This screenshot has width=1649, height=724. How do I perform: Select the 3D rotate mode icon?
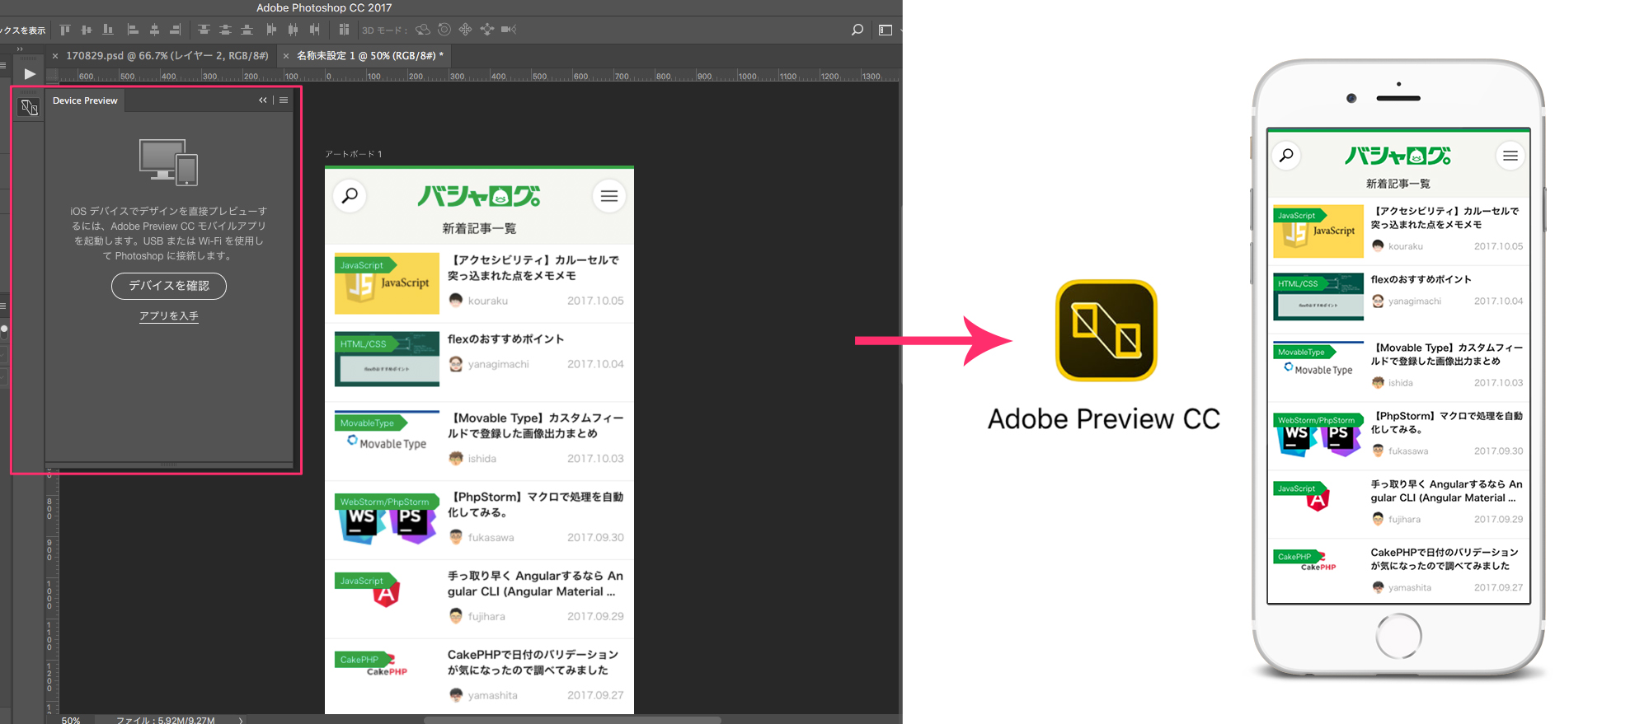(x=423, y=30)
